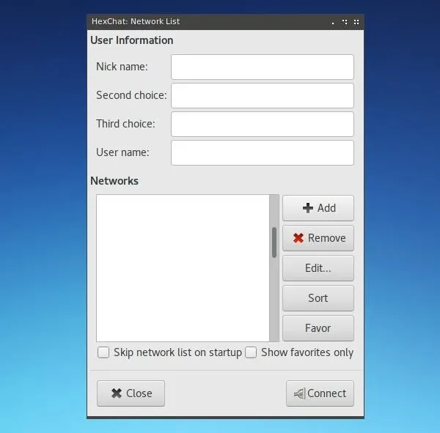The width and height of the screenshot is (440, 433).
Task: Connect to the selected network
Action: [320, 393]
